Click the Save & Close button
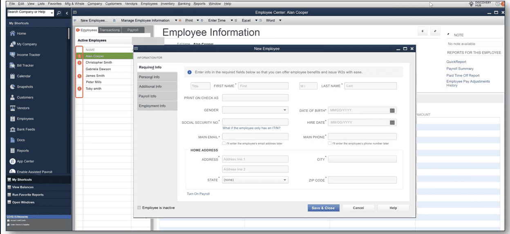Image resolution: width=510 pixels, height=234 pixels. (x=323, y=208)
